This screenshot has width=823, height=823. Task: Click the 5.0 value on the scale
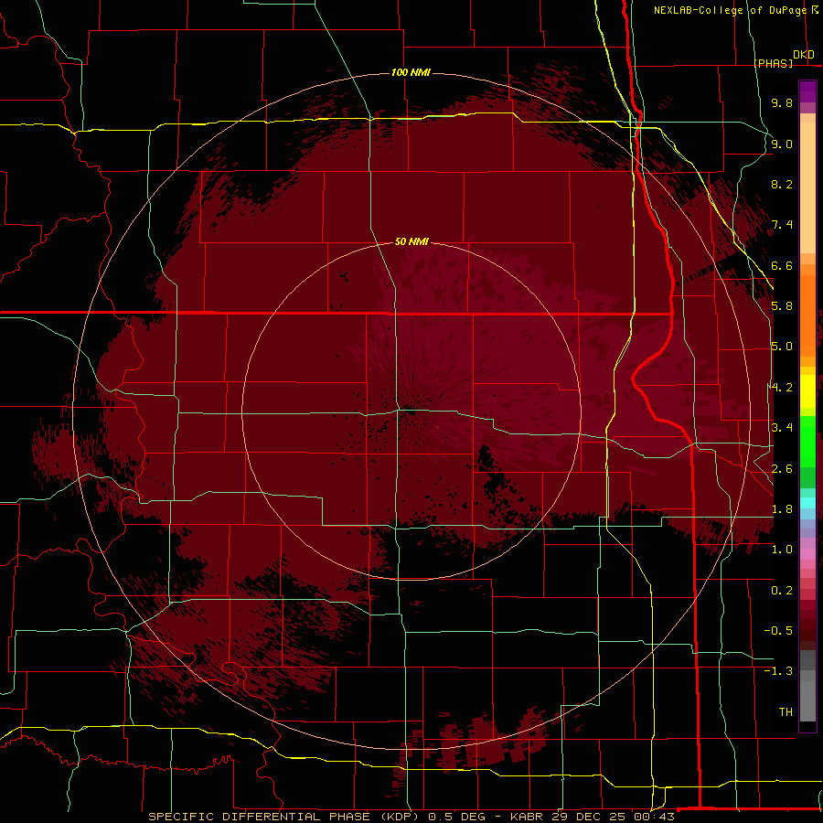point(782,347)
